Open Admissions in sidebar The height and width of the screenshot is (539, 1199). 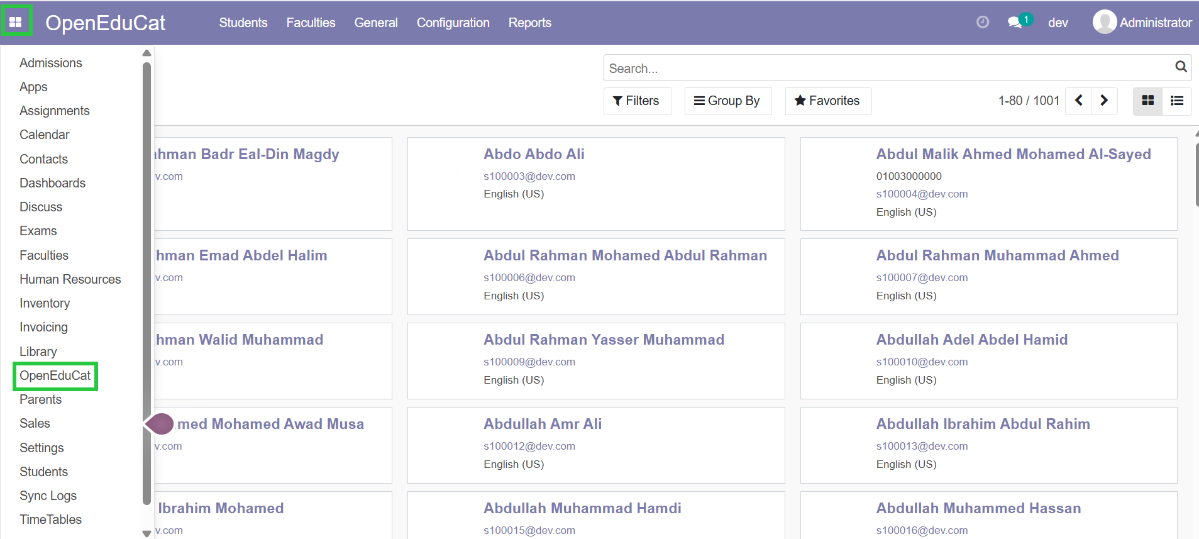[x=50, y=63]
